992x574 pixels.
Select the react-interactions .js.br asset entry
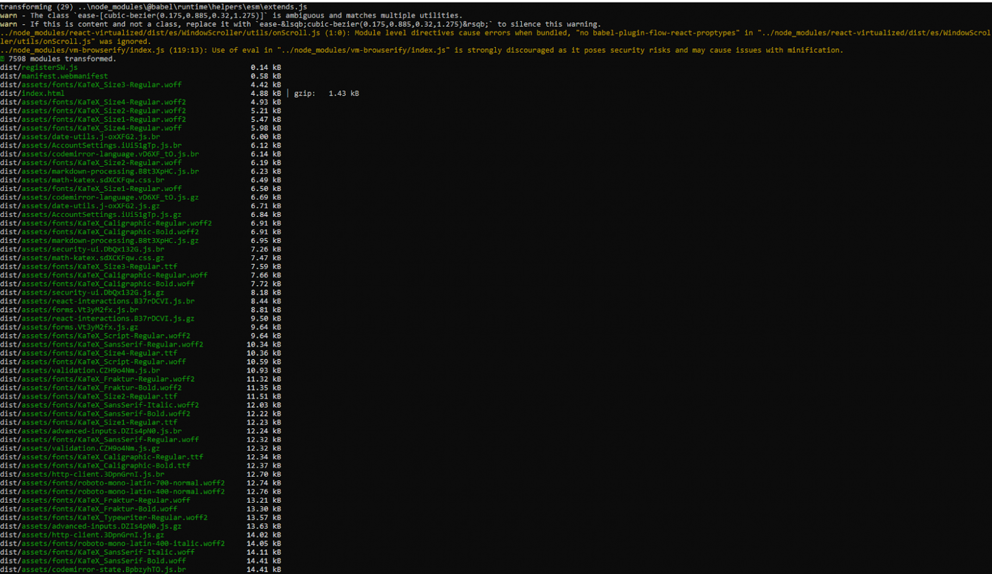pyautogui.click(x=97, y=301)
